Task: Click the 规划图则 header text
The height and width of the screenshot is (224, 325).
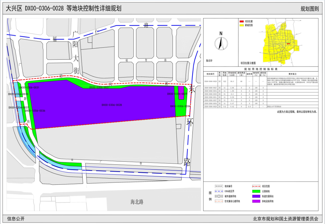Action: pos(309,9)
